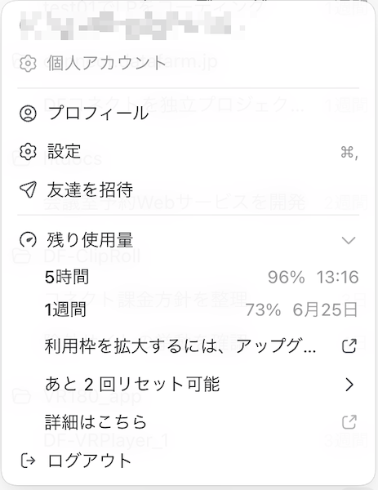Expand the あと 2 回リセット可能 arrow

(x=349, y=385)
